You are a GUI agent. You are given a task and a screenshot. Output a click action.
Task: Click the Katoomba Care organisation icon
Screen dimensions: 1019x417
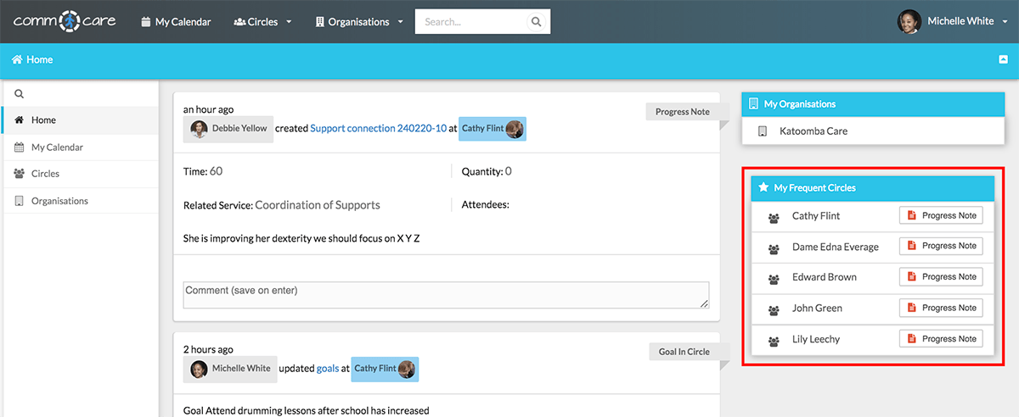pos(762,131)
